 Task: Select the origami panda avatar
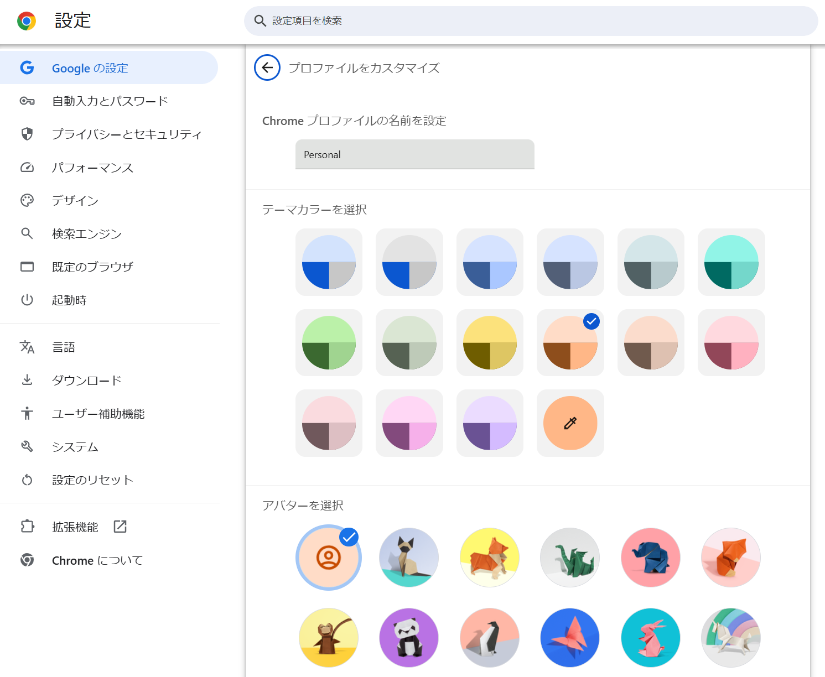coord(409,638)
